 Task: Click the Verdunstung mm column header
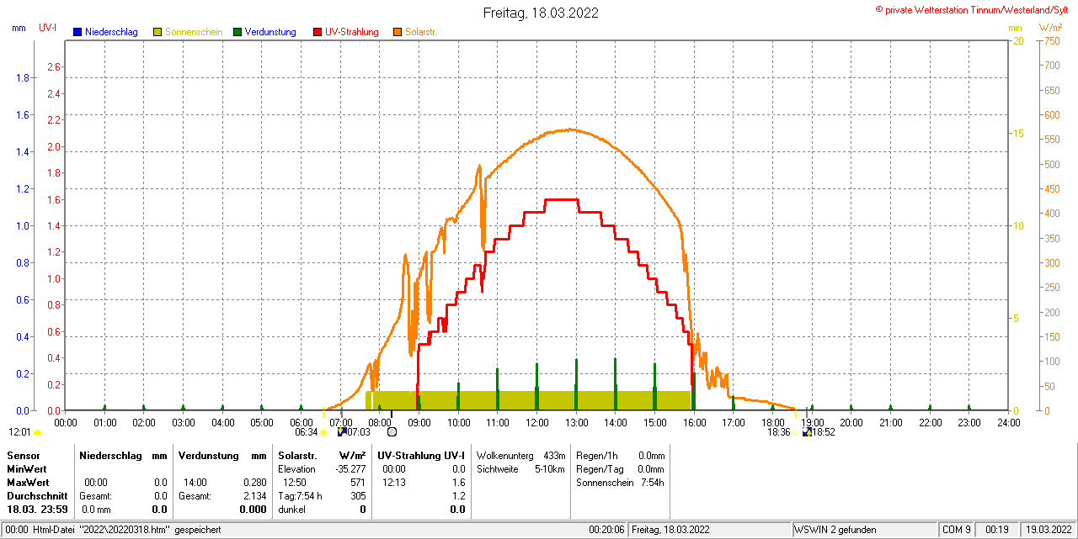coord(222,455)
